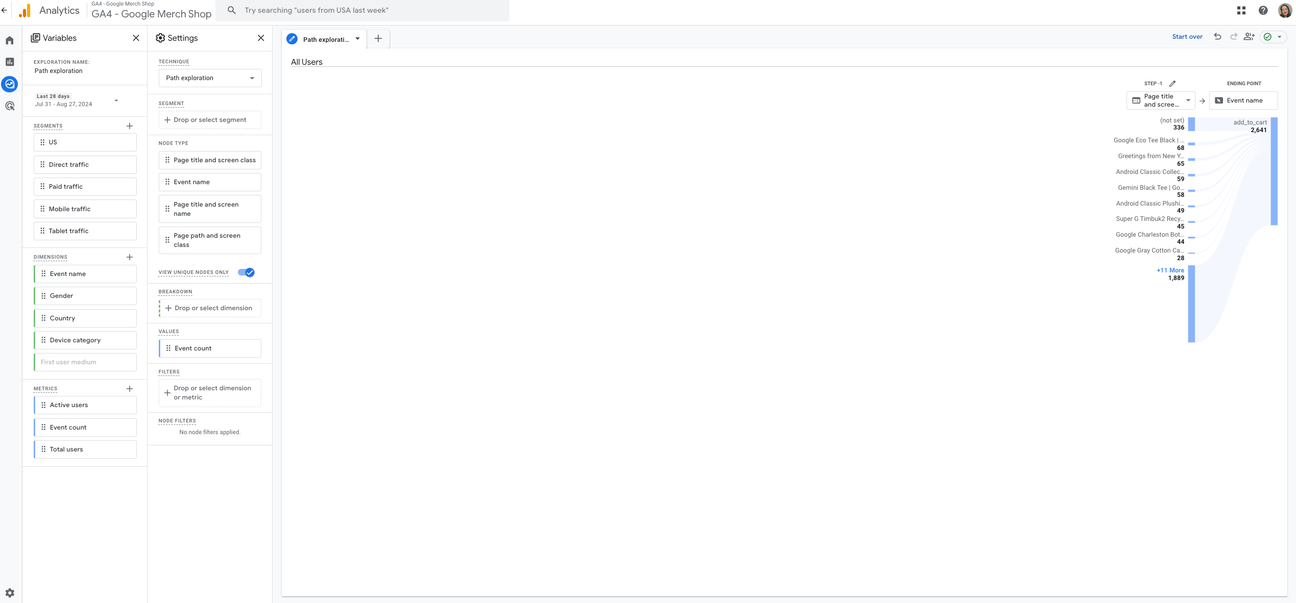Select the US segment
Viewport: 1296px width, 603px height.
(85, 142)
